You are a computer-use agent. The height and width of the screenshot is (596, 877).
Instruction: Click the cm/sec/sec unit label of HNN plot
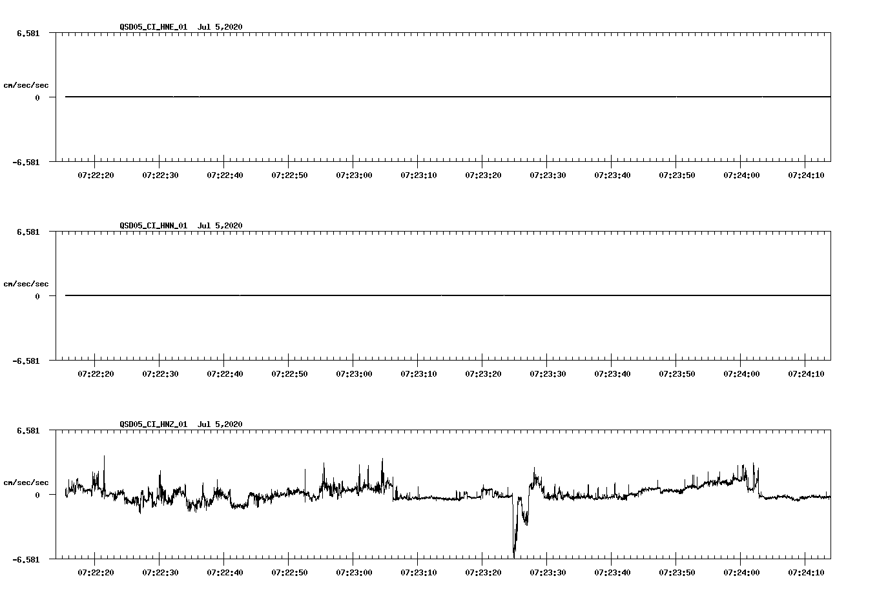point(26,284)
